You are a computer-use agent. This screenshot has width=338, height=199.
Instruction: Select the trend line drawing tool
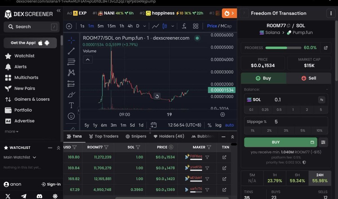pos(71,51)
